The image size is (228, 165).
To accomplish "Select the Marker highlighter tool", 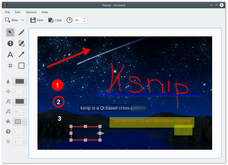I will 21,44.
